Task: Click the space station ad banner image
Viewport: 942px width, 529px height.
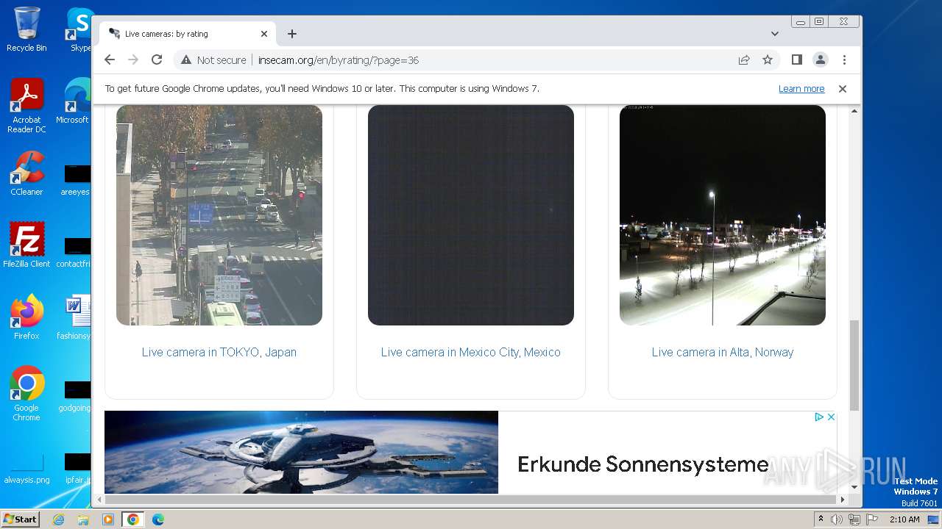Action: pos(301,452)
